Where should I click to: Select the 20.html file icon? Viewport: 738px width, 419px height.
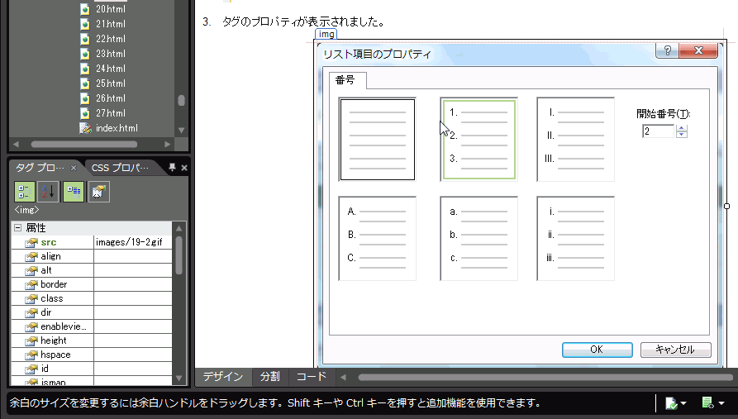pos(85,9)
